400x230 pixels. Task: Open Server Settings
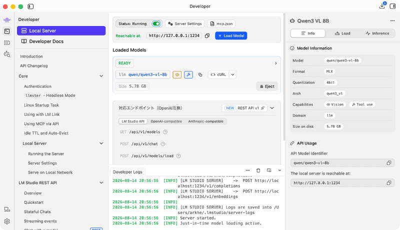coord(185,23)
